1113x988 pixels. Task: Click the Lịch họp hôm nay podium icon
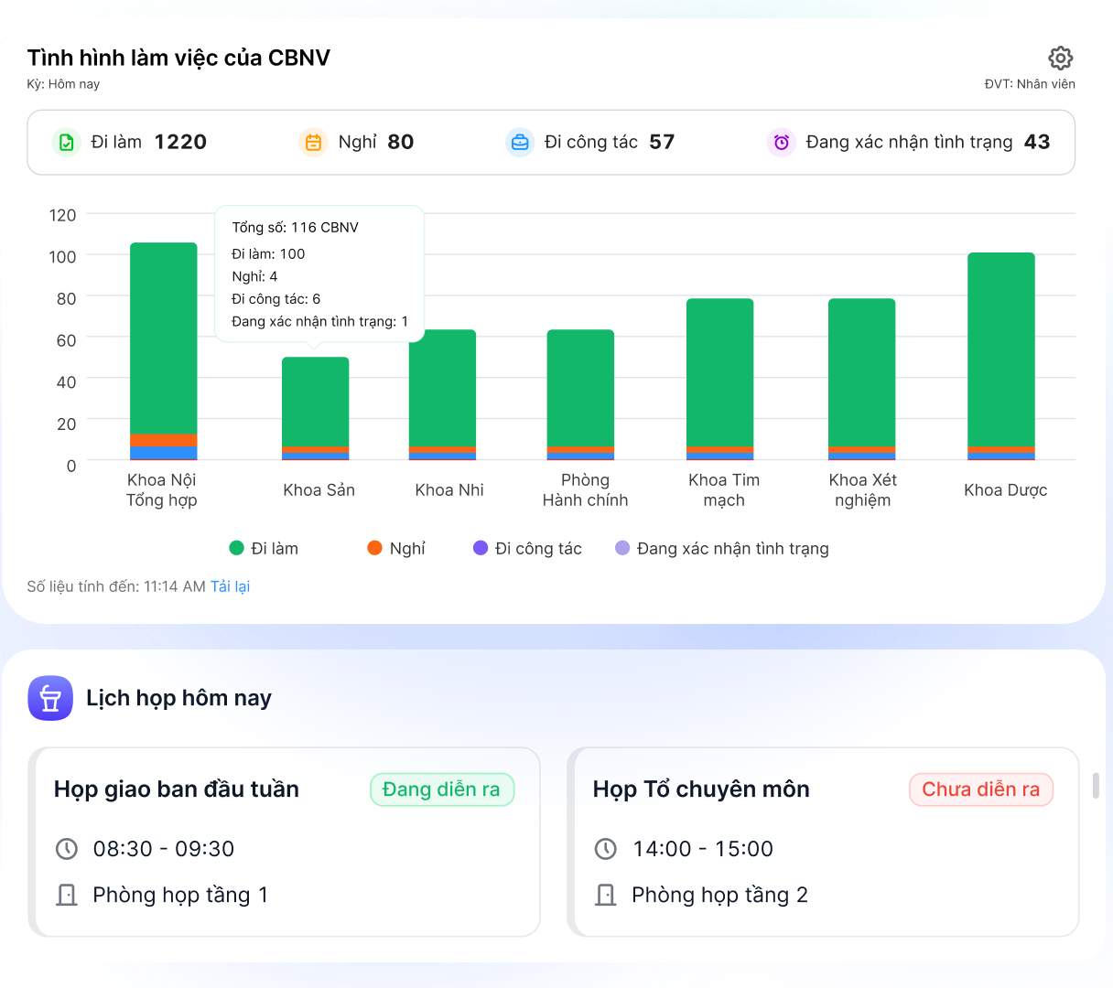pyautogui.click(x=50, y=698)
